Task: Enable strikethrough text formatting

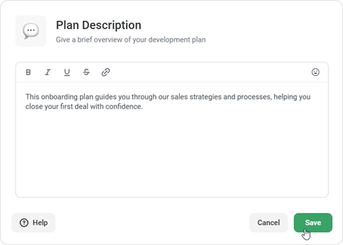Action: (86, 72)
